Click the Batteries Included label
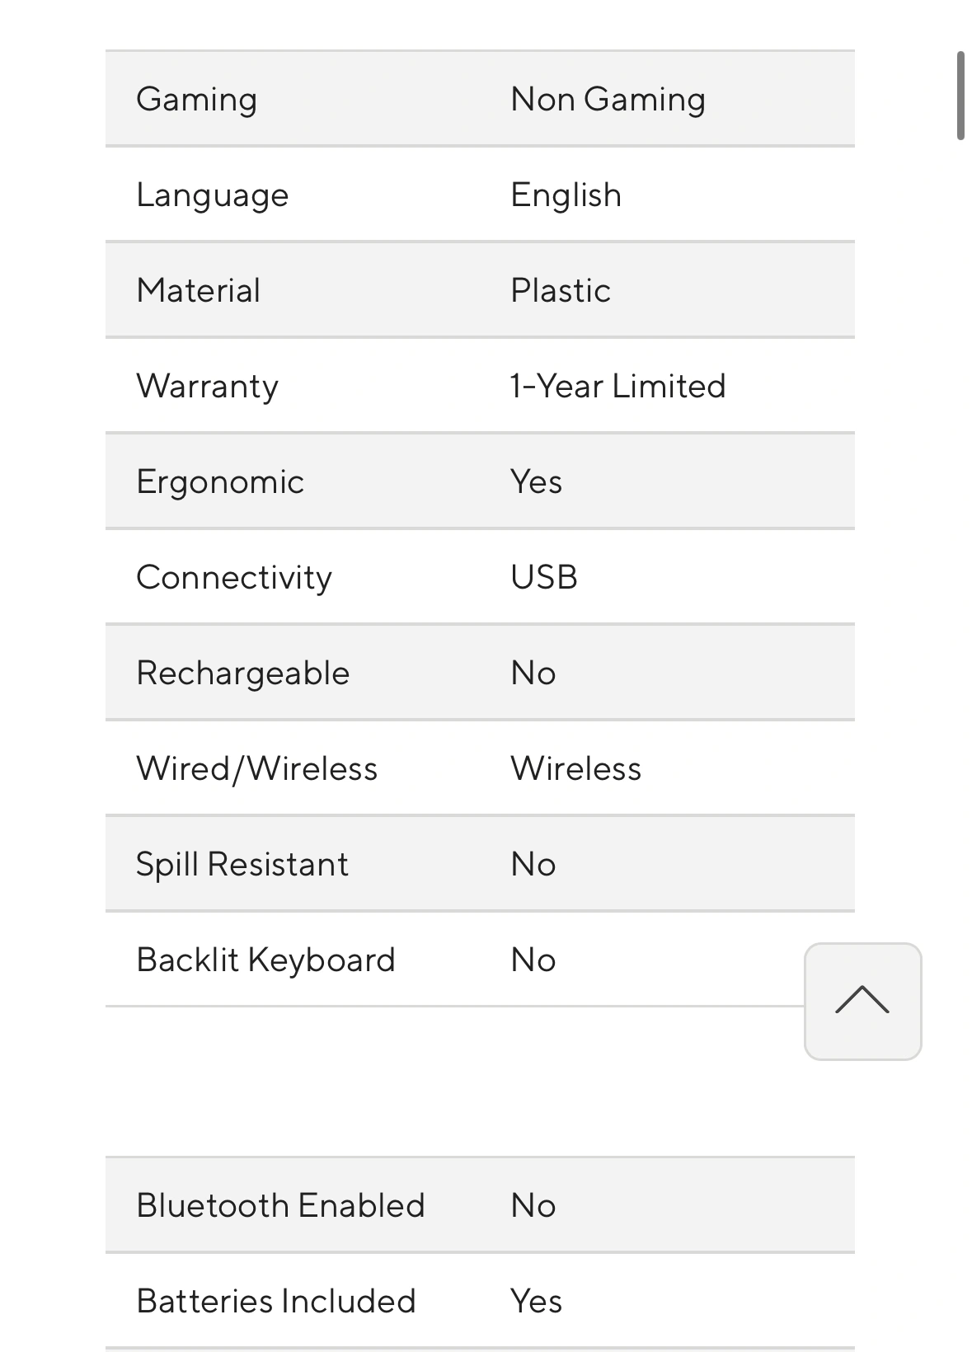Screen dimensions: 972x1352 pyautogui.click(x=275, y=1302)
